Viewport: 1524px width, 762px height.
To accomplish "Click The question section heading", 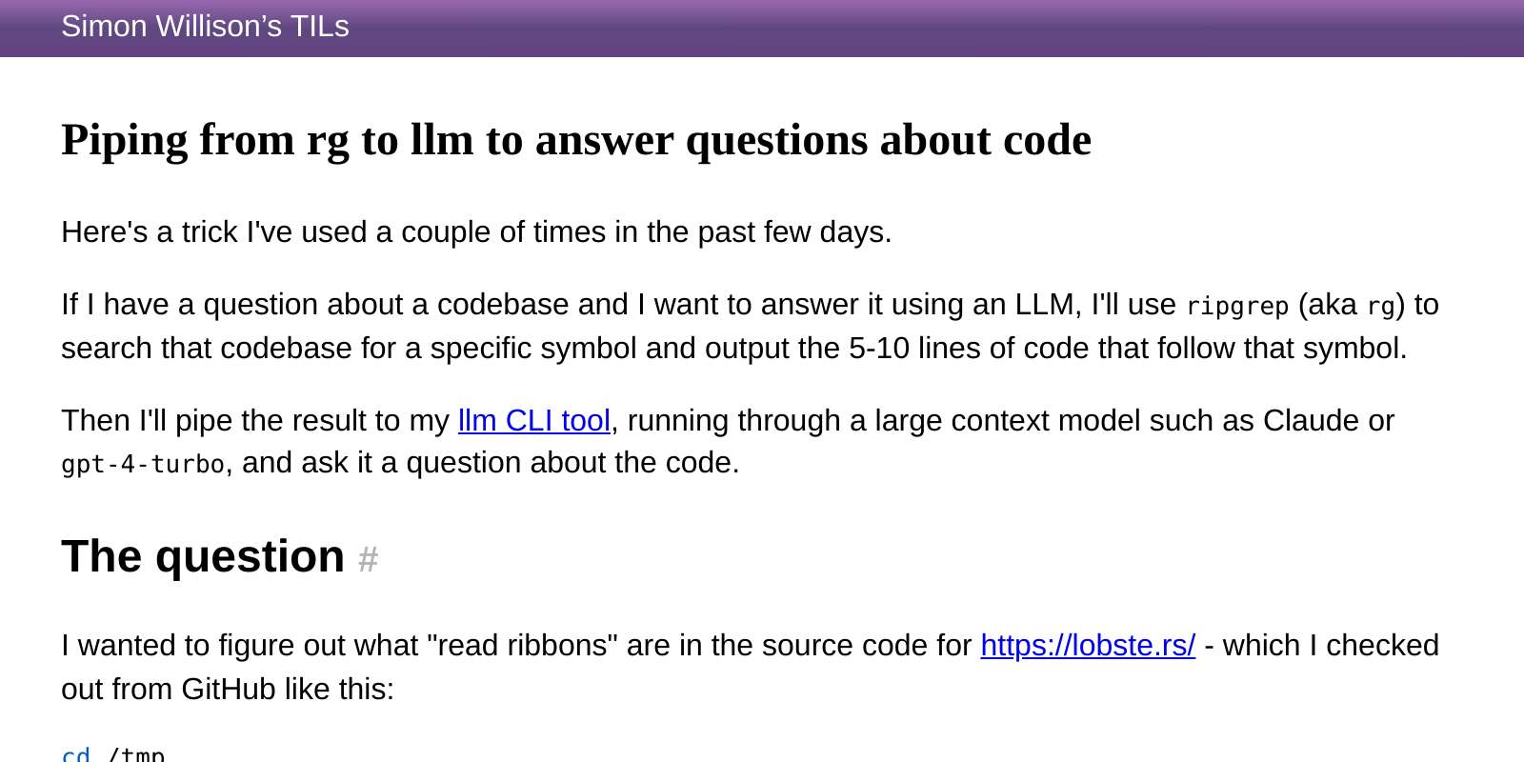I will tap(202, 556).
